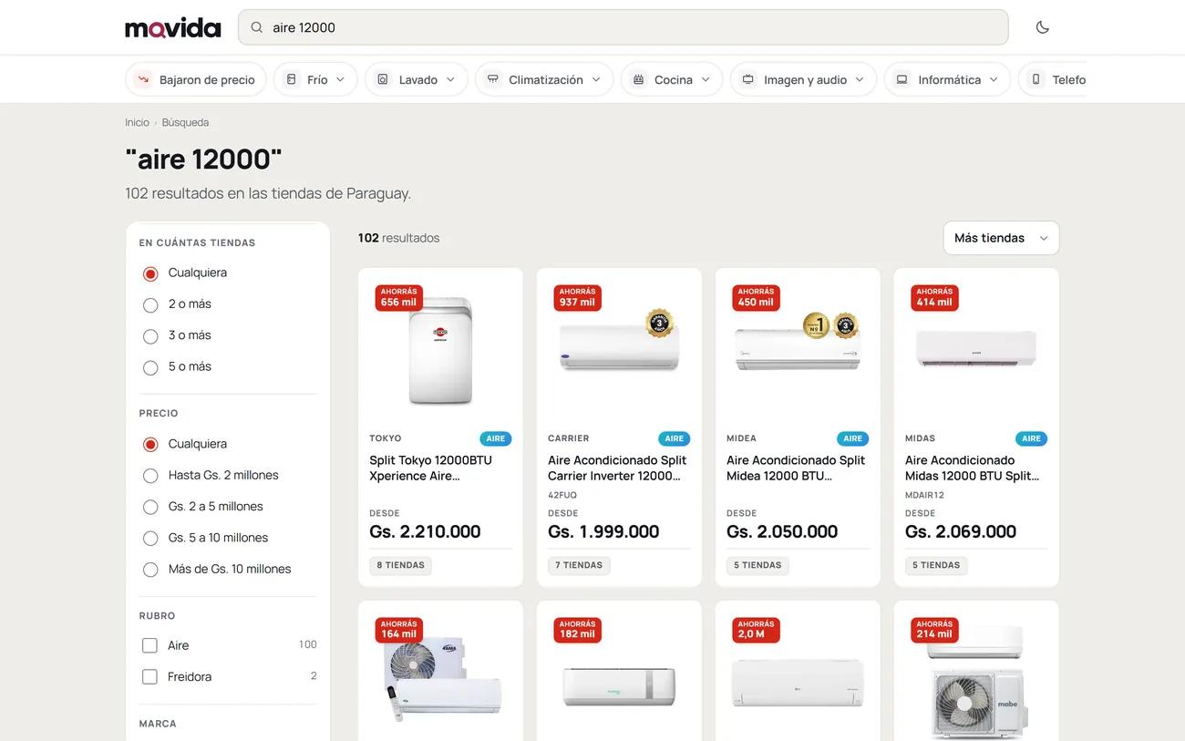Click the "8 TIENDAS" badge on Tokyo split
The image size is (1185, 741).
401,565
